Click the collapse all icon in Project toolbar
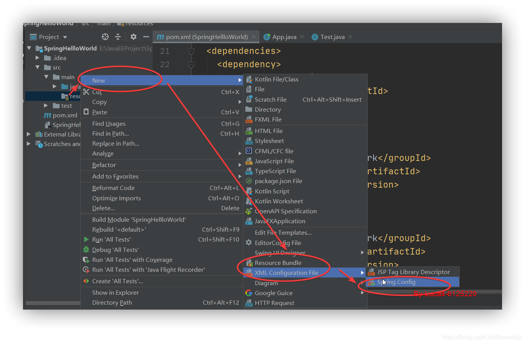This screenshot has width=525, height=344. pos(118,37)
